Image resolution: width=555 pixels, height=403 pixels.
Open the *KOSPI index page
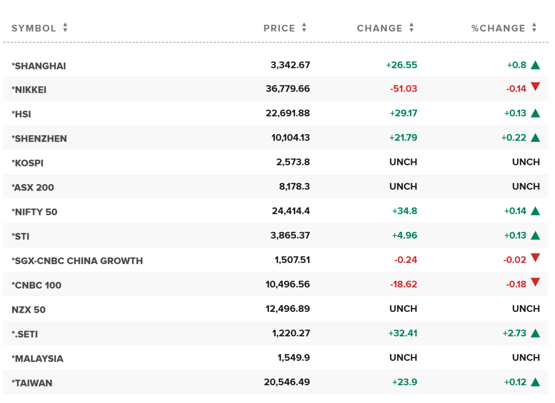[x=27, y=163]
